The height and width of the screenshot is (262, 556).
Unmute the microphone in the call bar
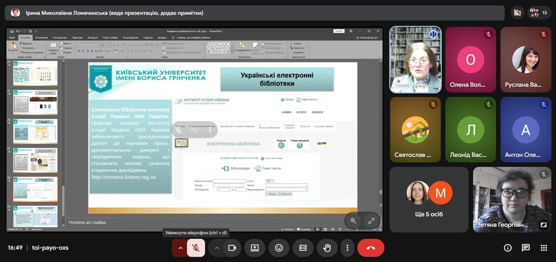coord(195,248)
